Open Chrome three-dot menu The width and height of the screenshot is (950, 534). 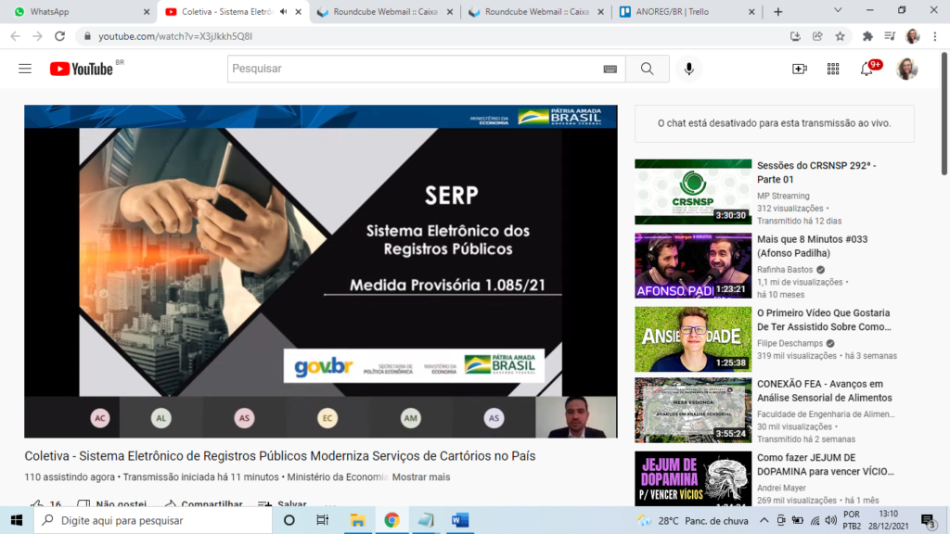[x=936, y=36]
